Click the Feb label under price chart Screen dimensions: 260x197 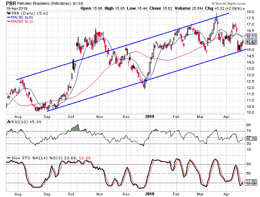click(x=176, y=117)
